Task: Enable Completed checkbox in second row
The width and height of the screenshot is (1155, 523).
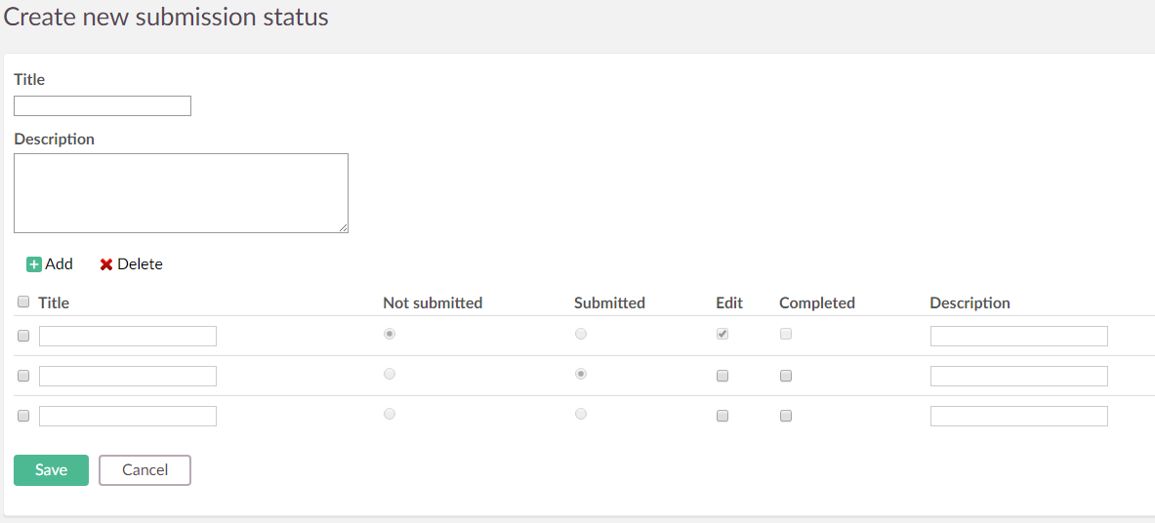Action: click(x=786, y=376)
